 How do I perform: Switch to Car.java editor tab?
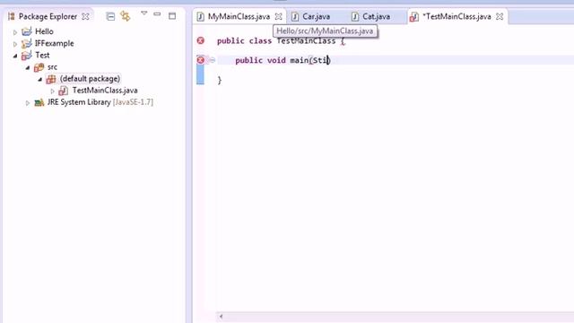pyautogui.click(x=316, y=16)
